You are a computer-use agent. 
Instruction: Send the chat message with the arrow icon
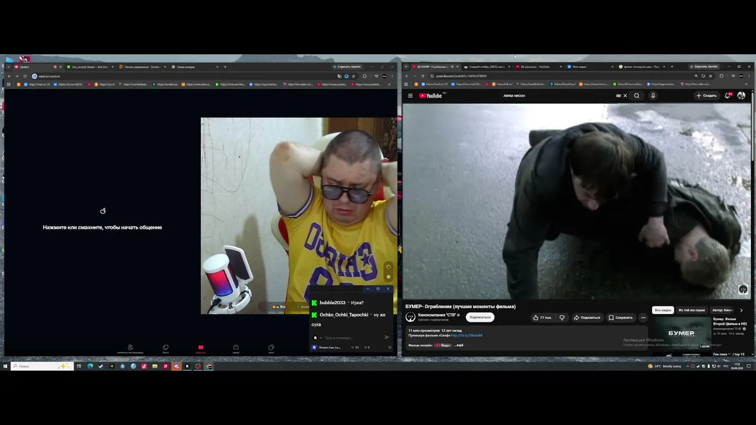(387, 338)
